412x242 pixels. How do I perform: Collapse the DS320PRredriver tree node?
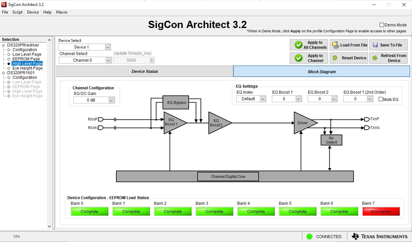click(x=4, y=45)
